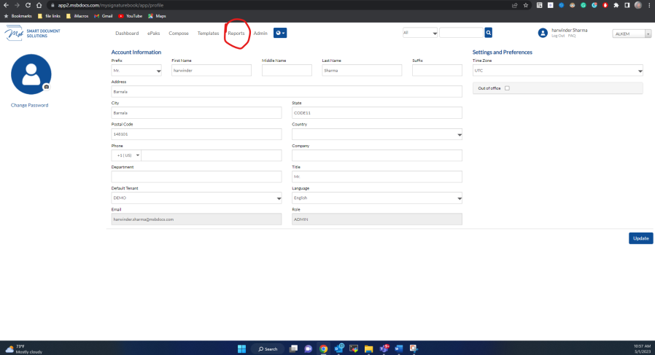Image resolution: width=655 pixels, height=355 pixels.
Task: Open Microsoft Teams from the taskbar
Action: pyautogui.click(x=384, y=348)
